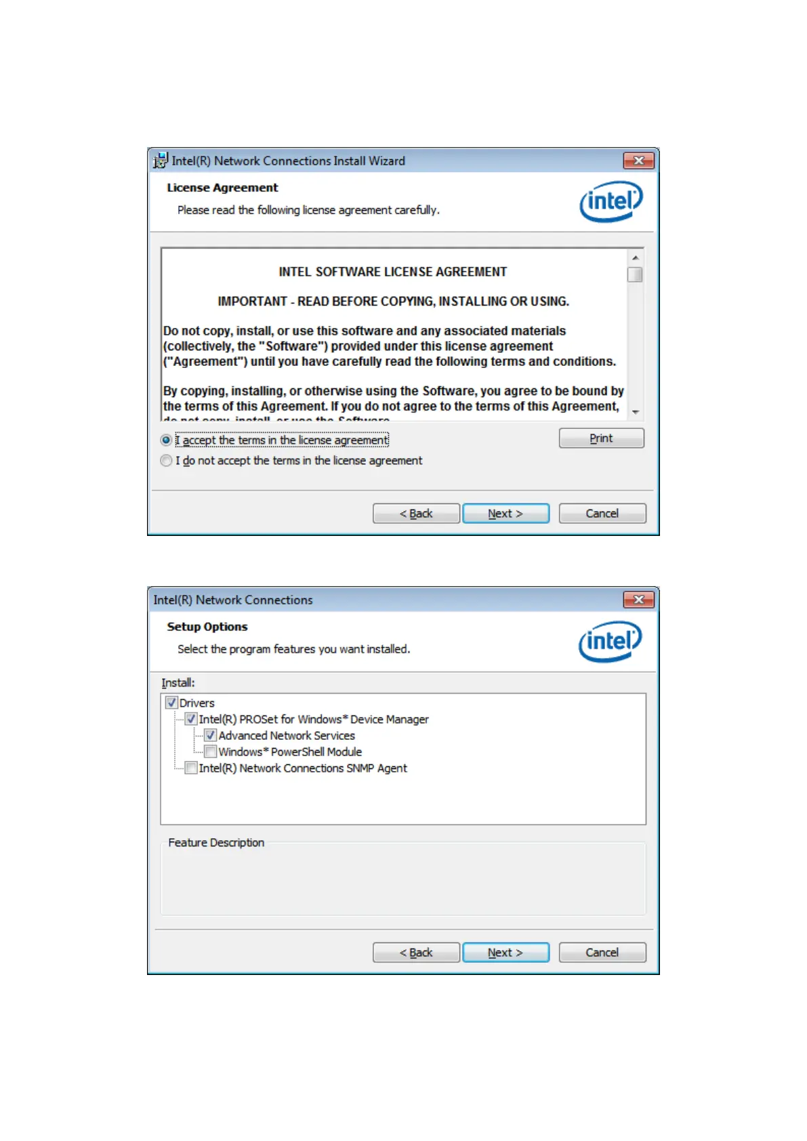Viewport: 807px width, 1141px height.
Task: Enable Windows PowerShell Module checkbox
Action: tap(211, 751)
